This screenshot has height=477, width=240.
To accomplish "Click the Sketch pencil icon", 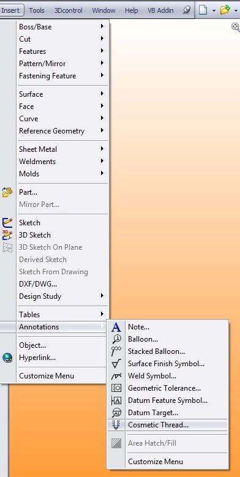I will 7,223.
